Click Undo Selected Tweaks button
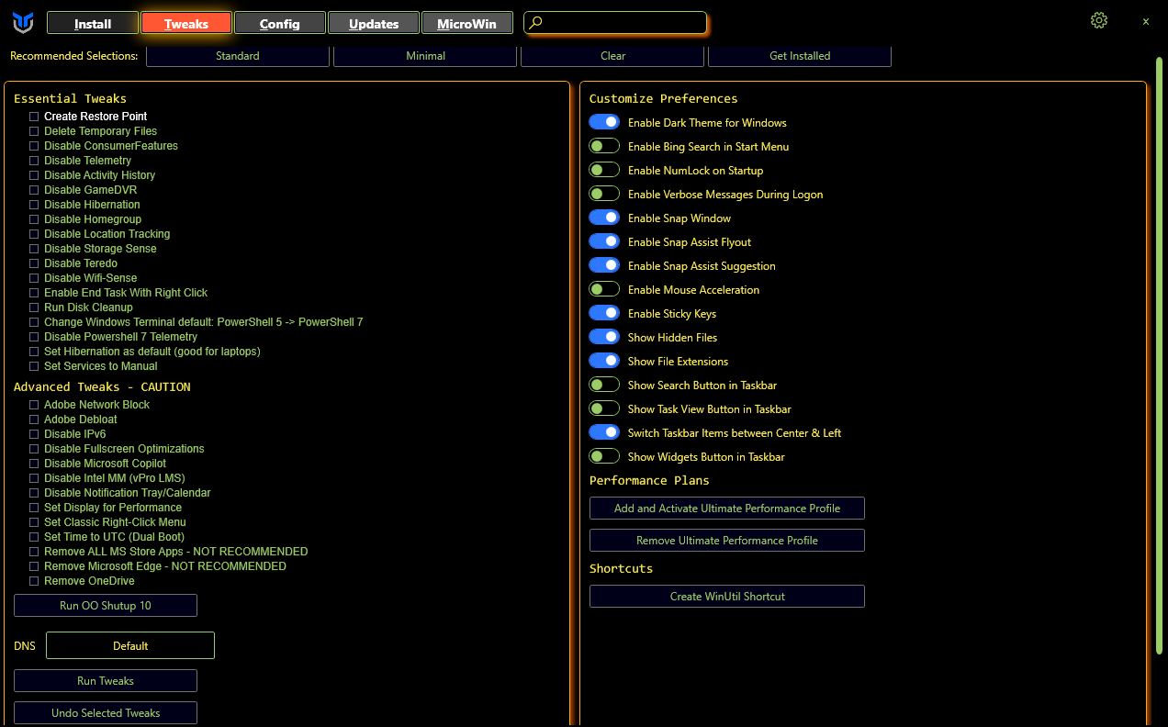Image resolution: width=1168 pixels, height=727 pixels. click(106, 713)
